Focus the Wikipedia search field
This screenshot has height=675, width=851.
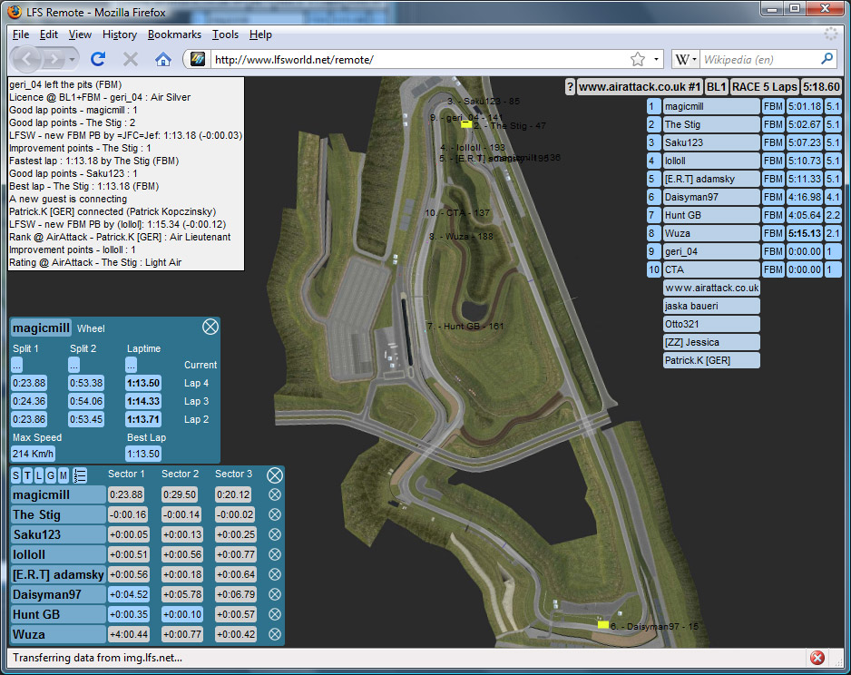pyautogui.click(x=760, y=59)
